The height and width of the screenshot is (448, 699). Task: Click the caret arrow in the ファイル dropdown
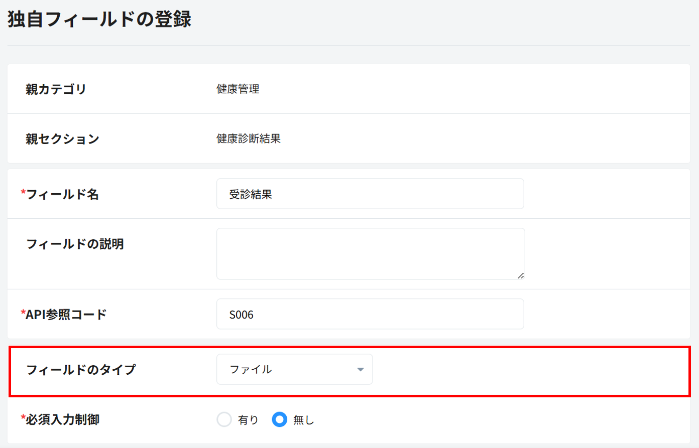tap(360, 370)
